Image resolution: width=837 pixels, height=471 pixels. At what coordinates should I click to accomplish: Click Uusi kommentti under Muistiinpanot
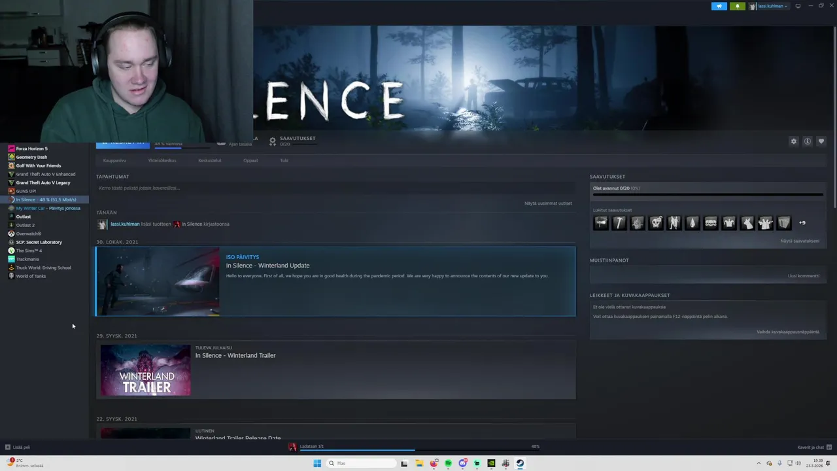coord(804,276)
